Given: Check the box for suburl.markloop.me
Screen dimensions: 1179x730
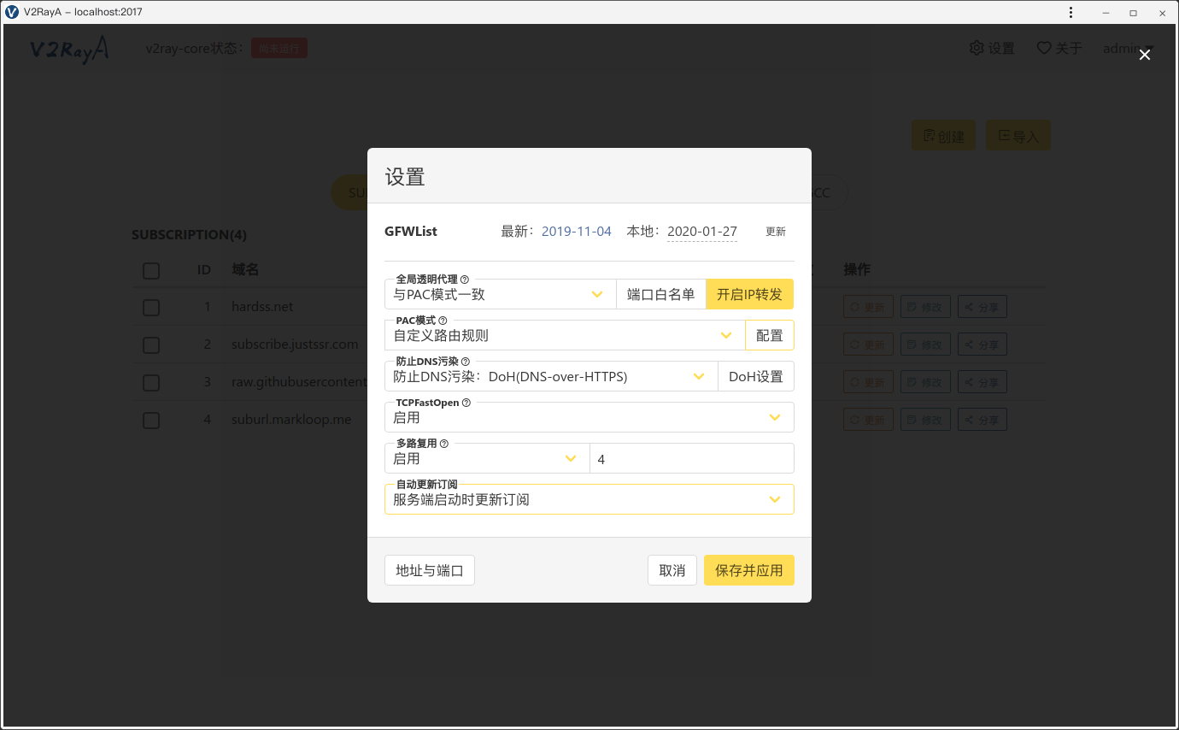Looking at the screenshot, I should (151, 420).
